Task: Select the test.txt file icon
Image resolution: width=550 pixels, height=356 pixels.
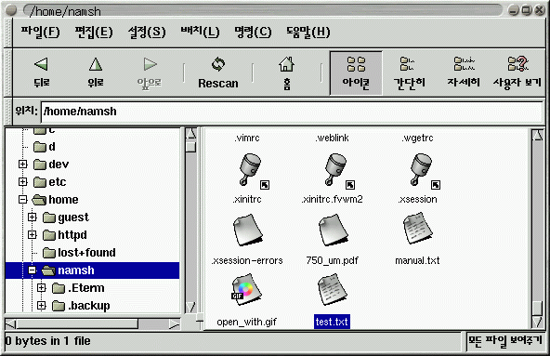Action: (333, 290)
